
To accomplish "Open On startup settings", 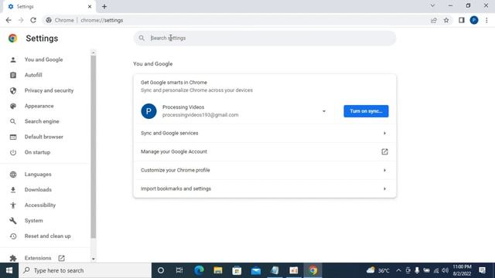I will click(x=37, y=152).
